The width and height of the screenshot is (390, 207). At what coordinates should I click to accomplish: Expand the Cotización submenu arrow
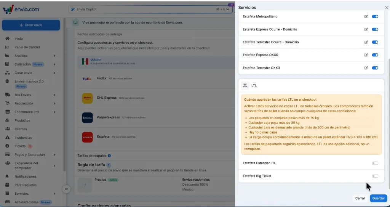click(54, 64)
